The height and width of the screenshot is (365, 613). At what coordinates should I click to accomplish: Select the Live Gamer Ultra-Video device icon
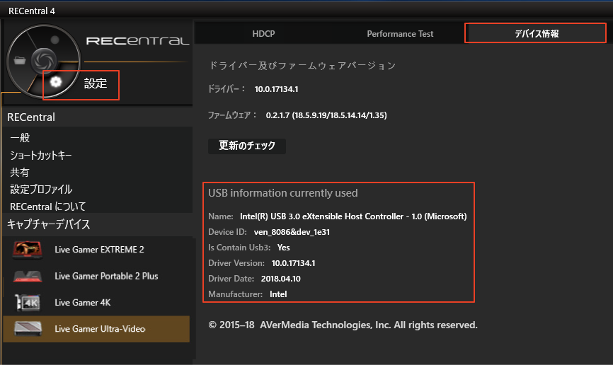(28, 329)
